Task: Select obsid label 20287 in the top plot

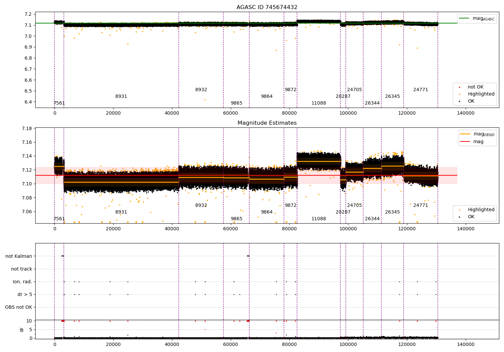Action: pos(343,97)
